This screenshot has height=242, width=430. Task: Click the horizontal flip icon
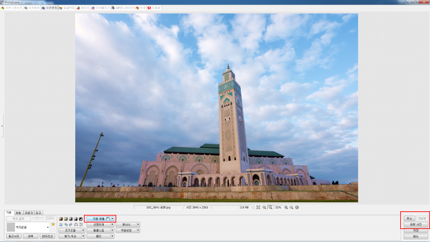coord(76,225)
